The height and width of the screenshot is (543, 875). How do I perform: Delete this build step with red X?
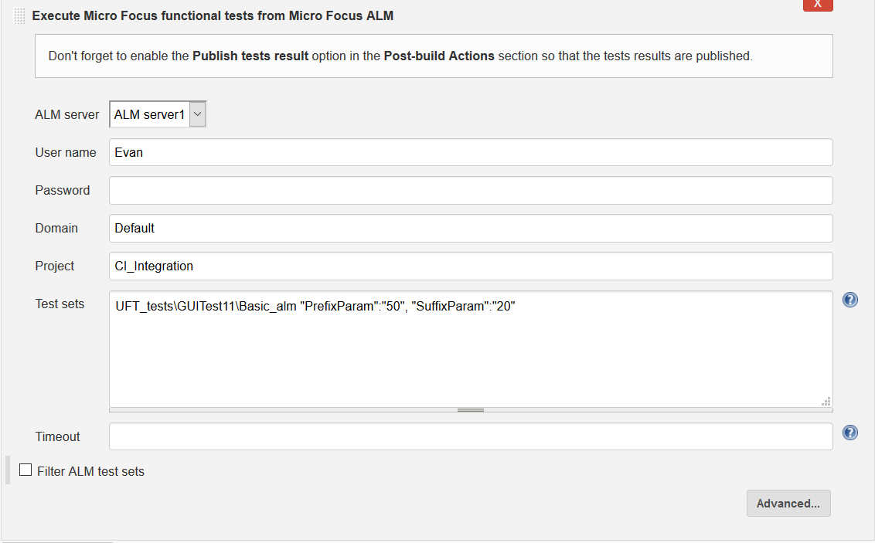tap(818, 5)
